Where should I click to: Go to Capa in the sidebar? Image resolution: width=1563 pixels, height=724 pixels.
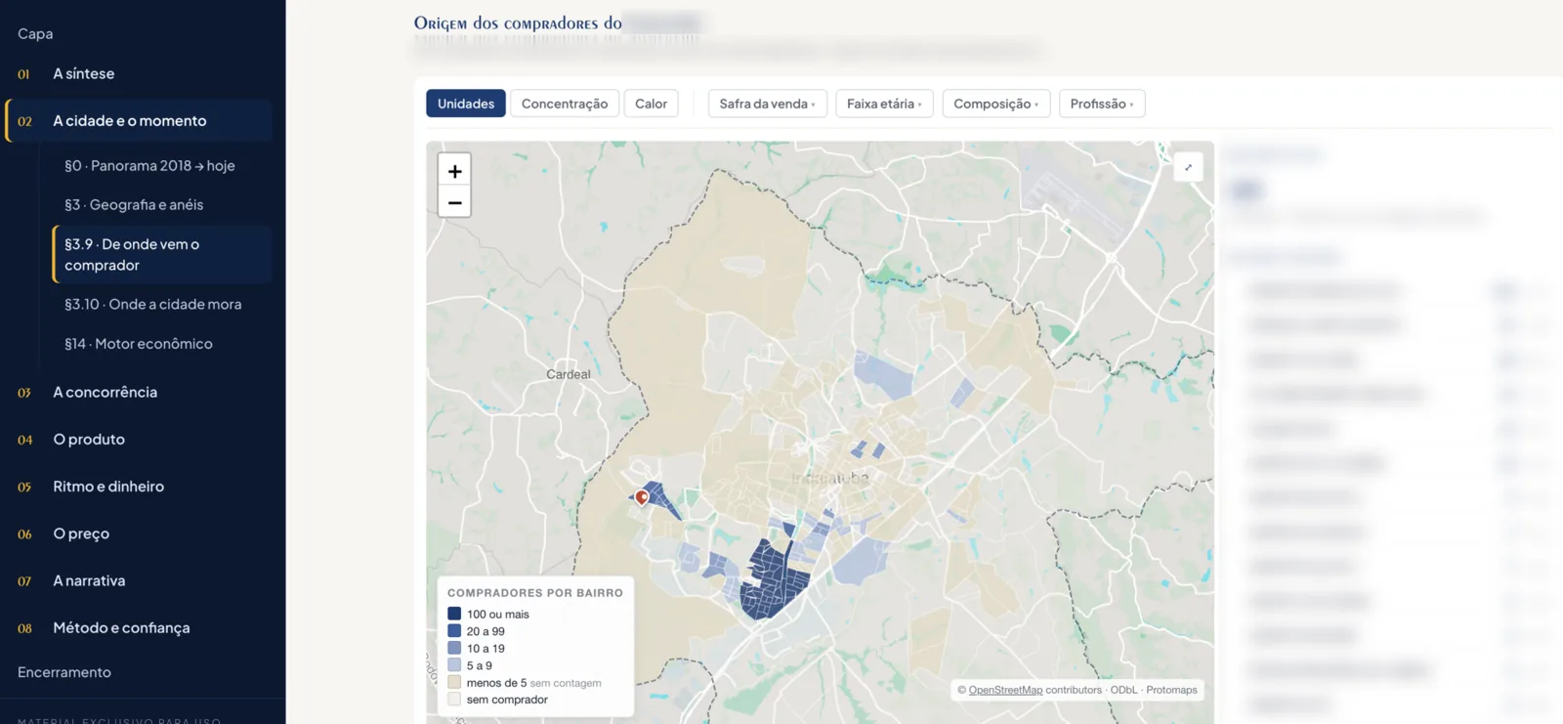click(x=35, y=34)
